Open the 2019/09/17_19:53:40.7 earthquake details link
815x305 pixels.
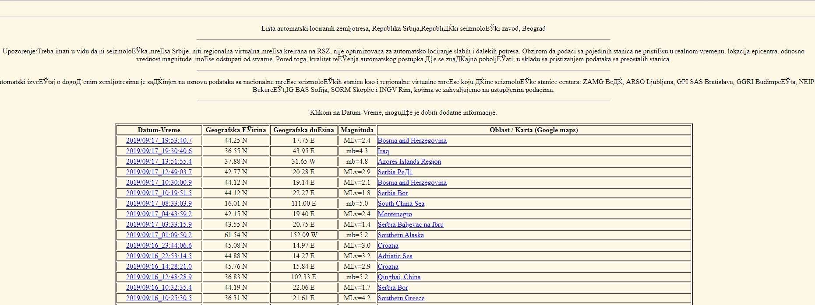point(159,140)
